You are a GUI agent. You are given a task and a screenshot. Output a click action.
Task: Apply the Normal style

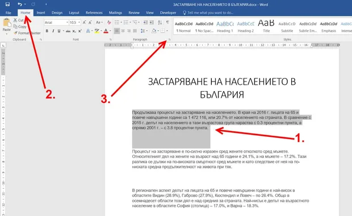click(x=183, y=27)
